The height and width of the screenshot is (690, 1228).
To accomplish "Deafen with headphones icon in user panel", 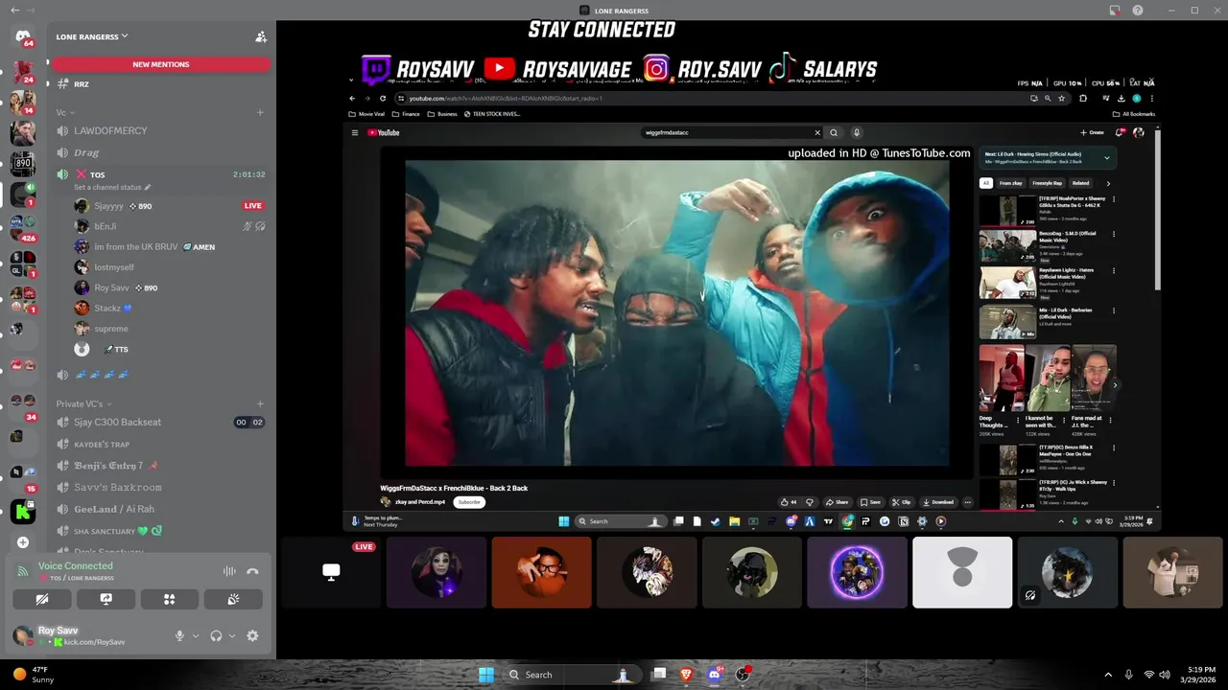I will [x=216, y=635].
